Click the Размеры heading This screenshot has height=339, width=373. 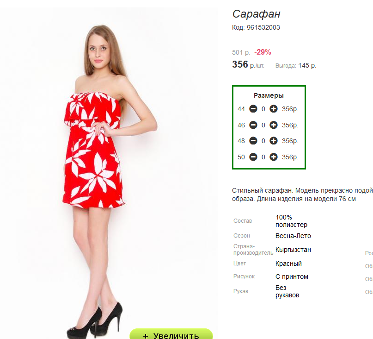point(269,95)
